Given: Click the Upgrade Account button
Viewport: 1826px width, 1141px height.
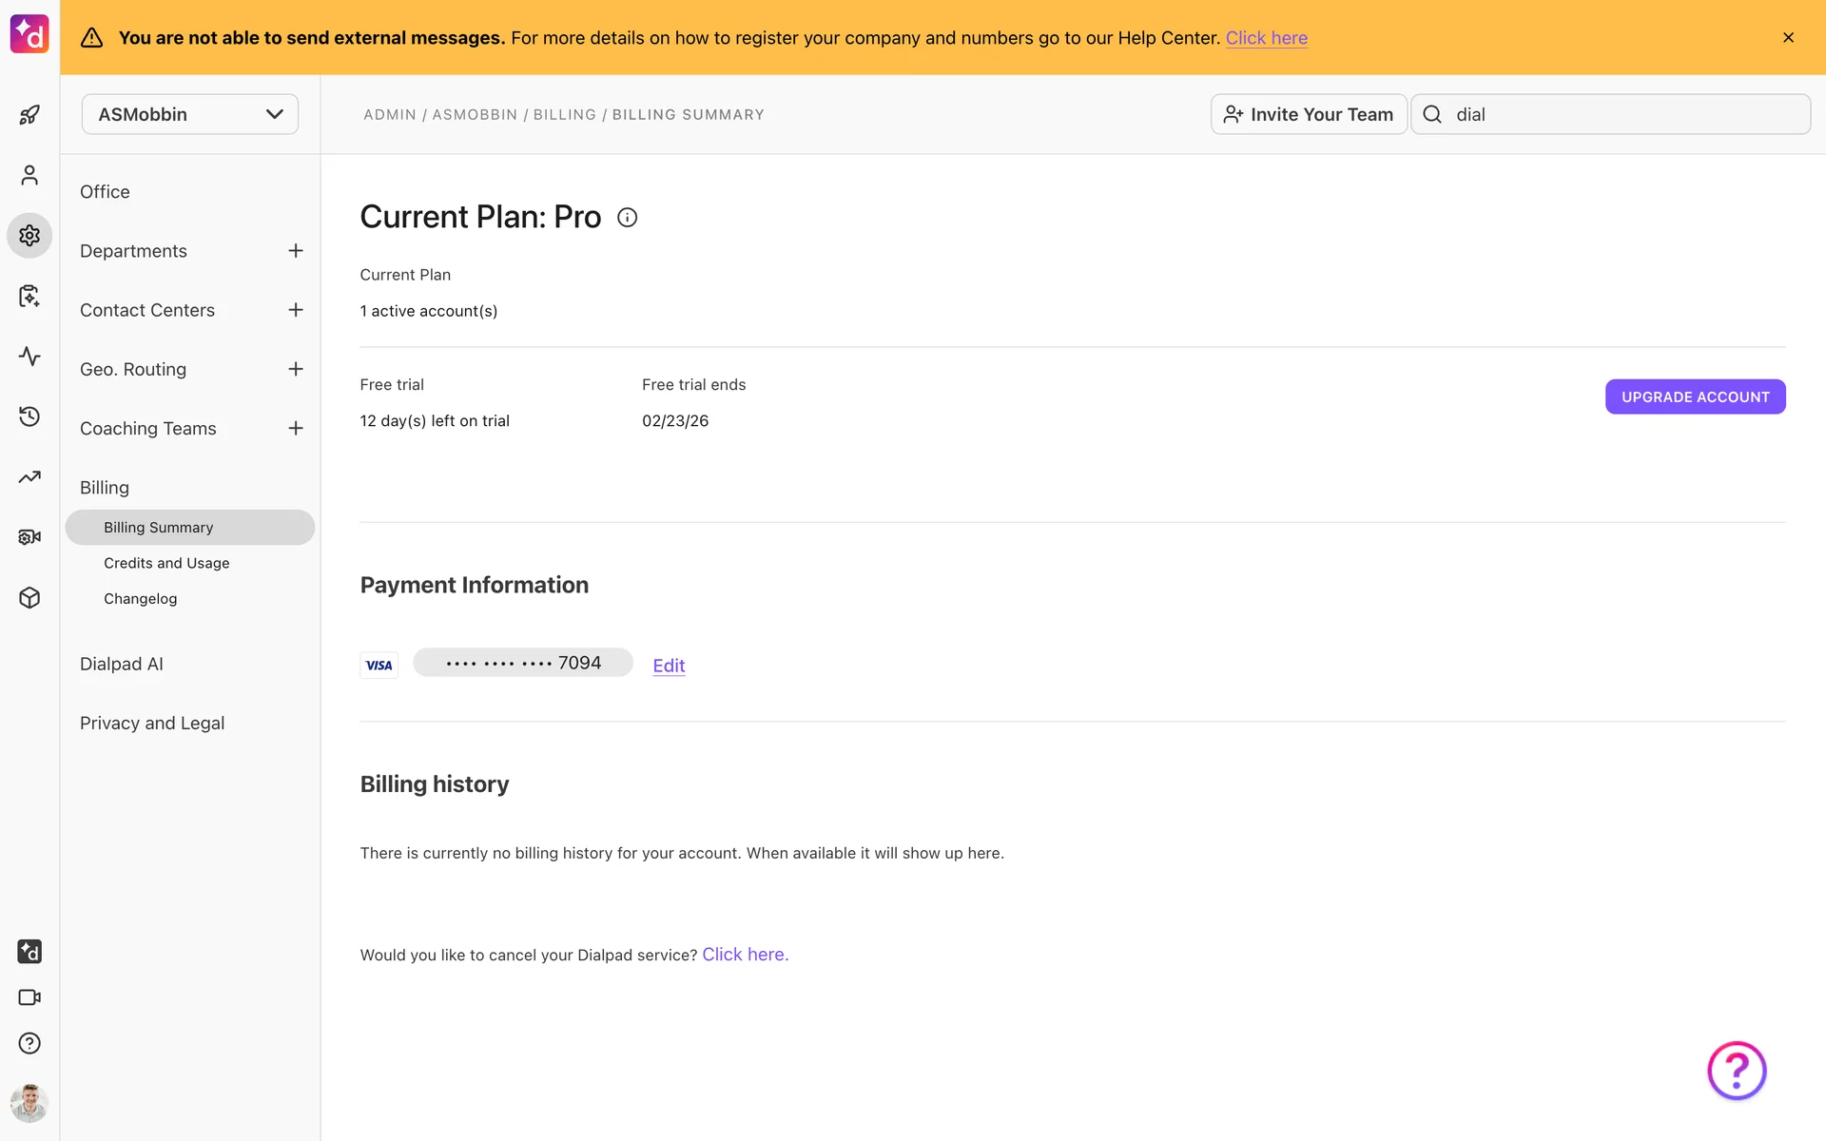Looking at the screenshot, I should coord(1695,396).
